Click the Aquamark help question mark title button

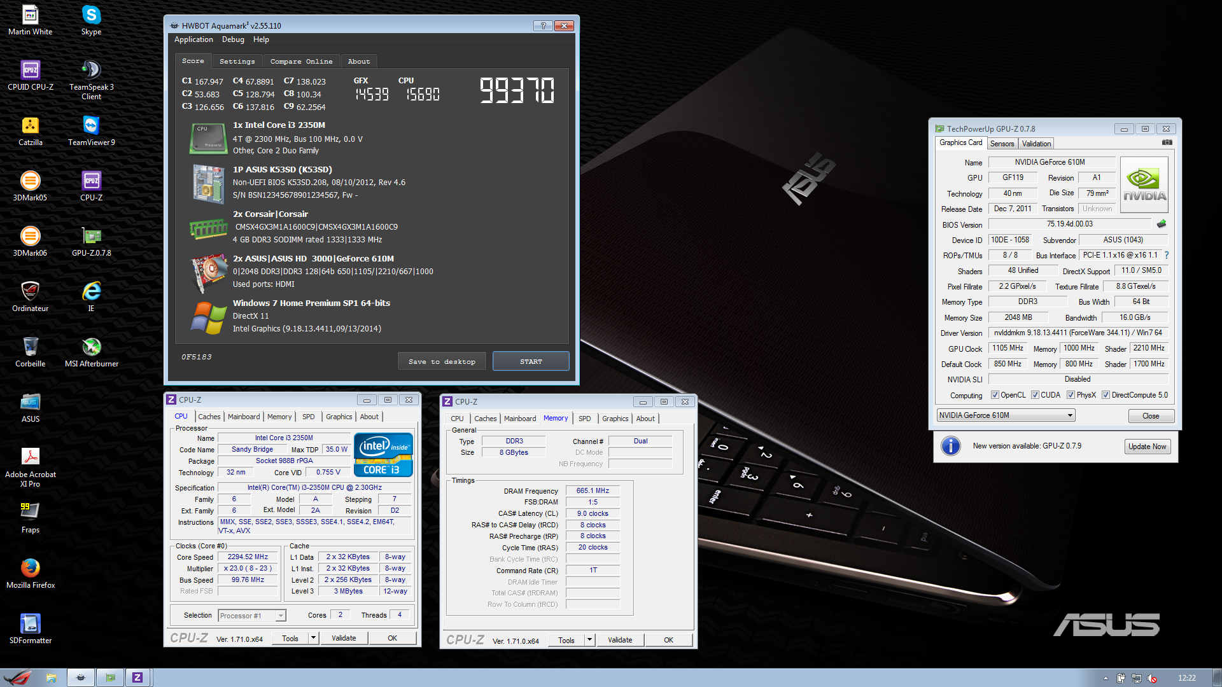click(543, 25)
